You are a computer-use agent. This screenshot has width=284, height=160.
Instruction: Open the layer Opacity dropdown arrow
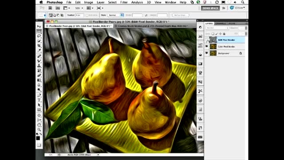(246, 28)
